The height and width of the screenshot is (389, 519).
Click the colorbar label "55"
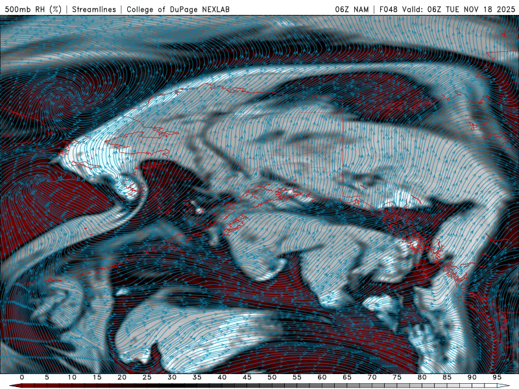[297, 377]
